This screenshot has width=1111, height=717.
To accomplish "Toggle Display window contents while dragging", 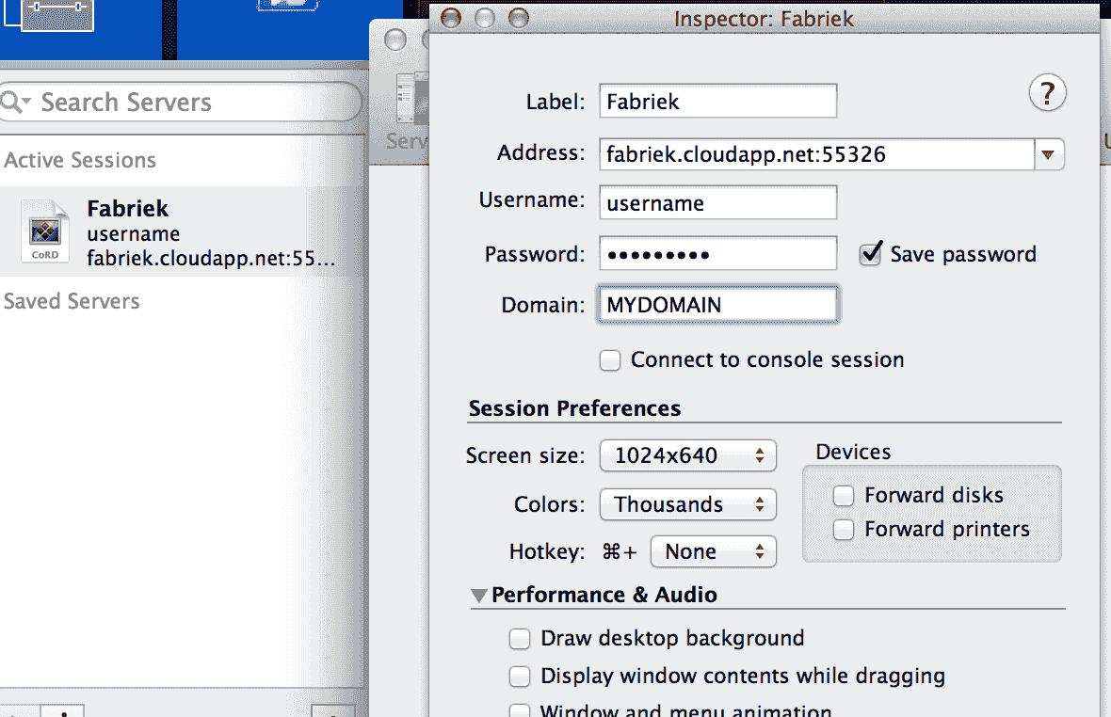I will point(520,676).
